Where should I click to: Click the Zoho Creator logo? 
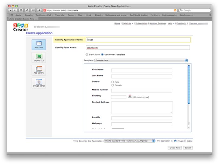(21, 27)
